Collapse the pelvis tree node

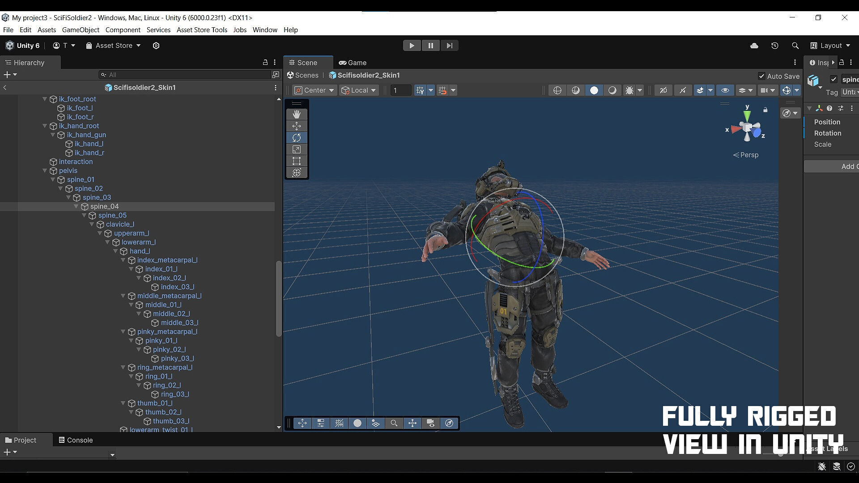click(45, 170)
